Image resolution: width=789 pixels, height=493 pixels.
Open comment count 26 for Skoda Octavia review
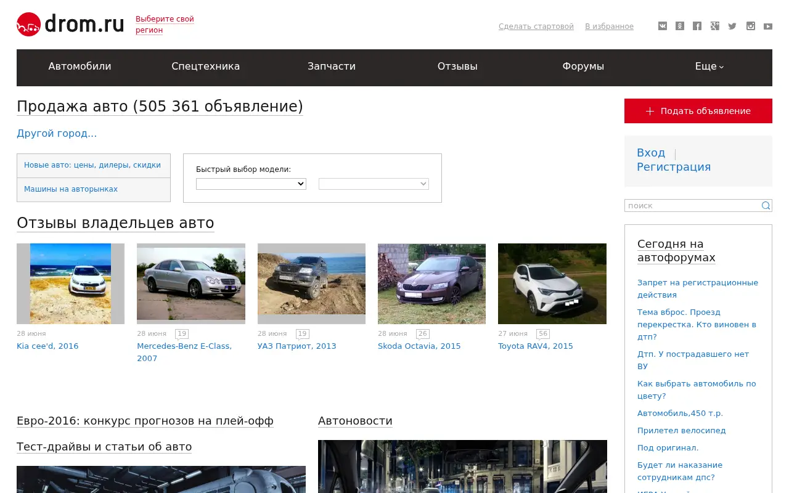422,334
